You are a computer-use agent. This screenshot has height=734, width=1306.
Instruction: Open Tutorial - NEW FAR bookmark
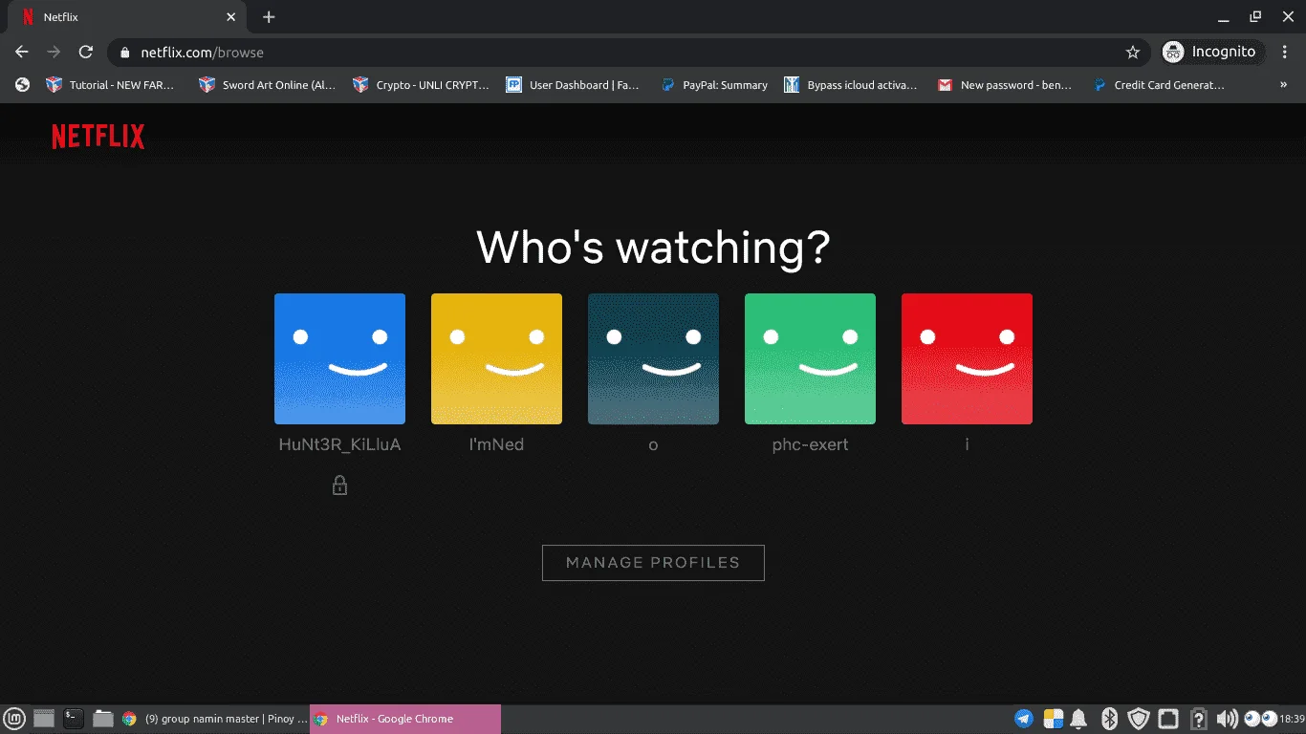(111, 85)
